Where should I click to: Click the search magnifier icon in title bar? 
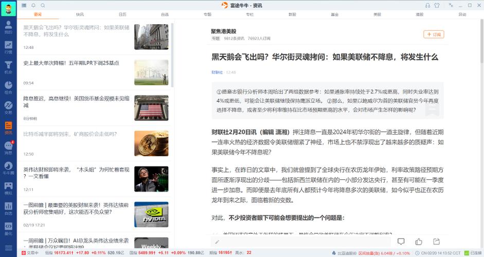point(42,5)
